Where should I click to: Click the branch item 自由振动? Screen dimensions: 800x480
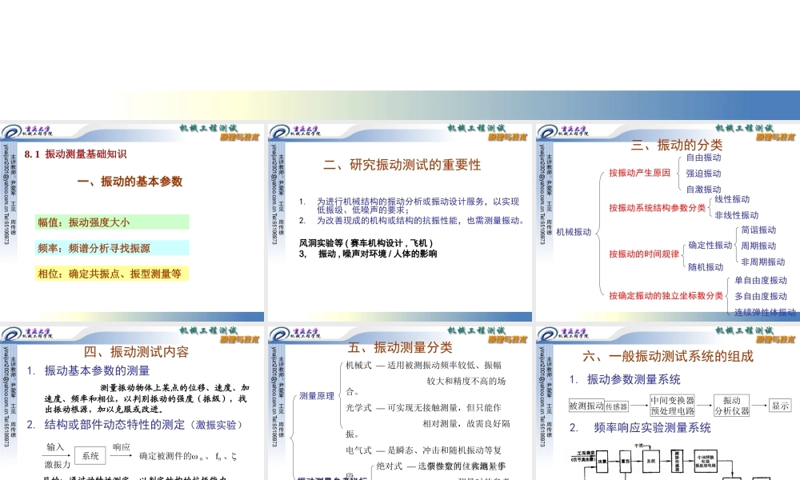point(703,158)
